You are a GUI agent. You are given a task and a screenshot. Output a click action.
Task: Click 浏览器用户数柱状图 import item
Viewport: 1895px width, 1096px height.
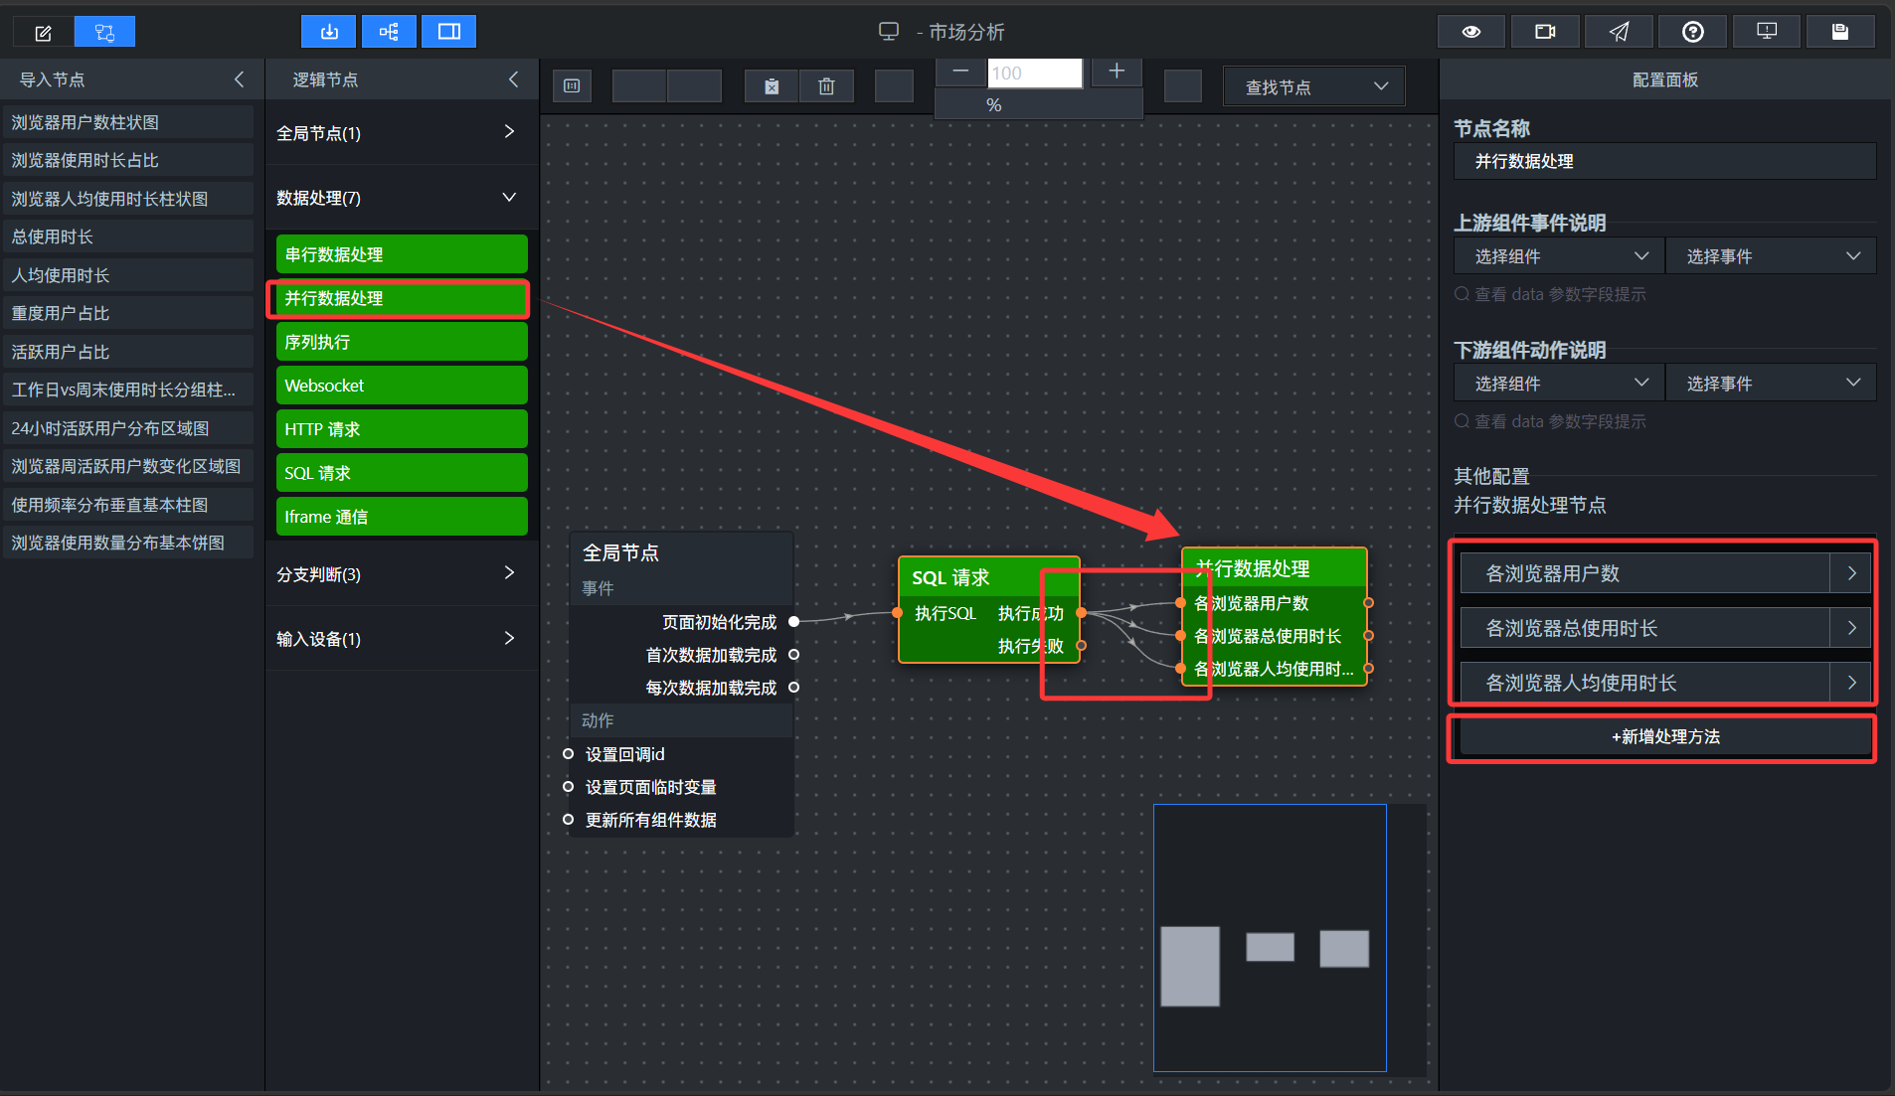point(127,122)
